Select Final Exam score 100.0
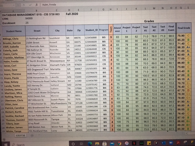This screenshot has height=146, width=195. (171, 47)
